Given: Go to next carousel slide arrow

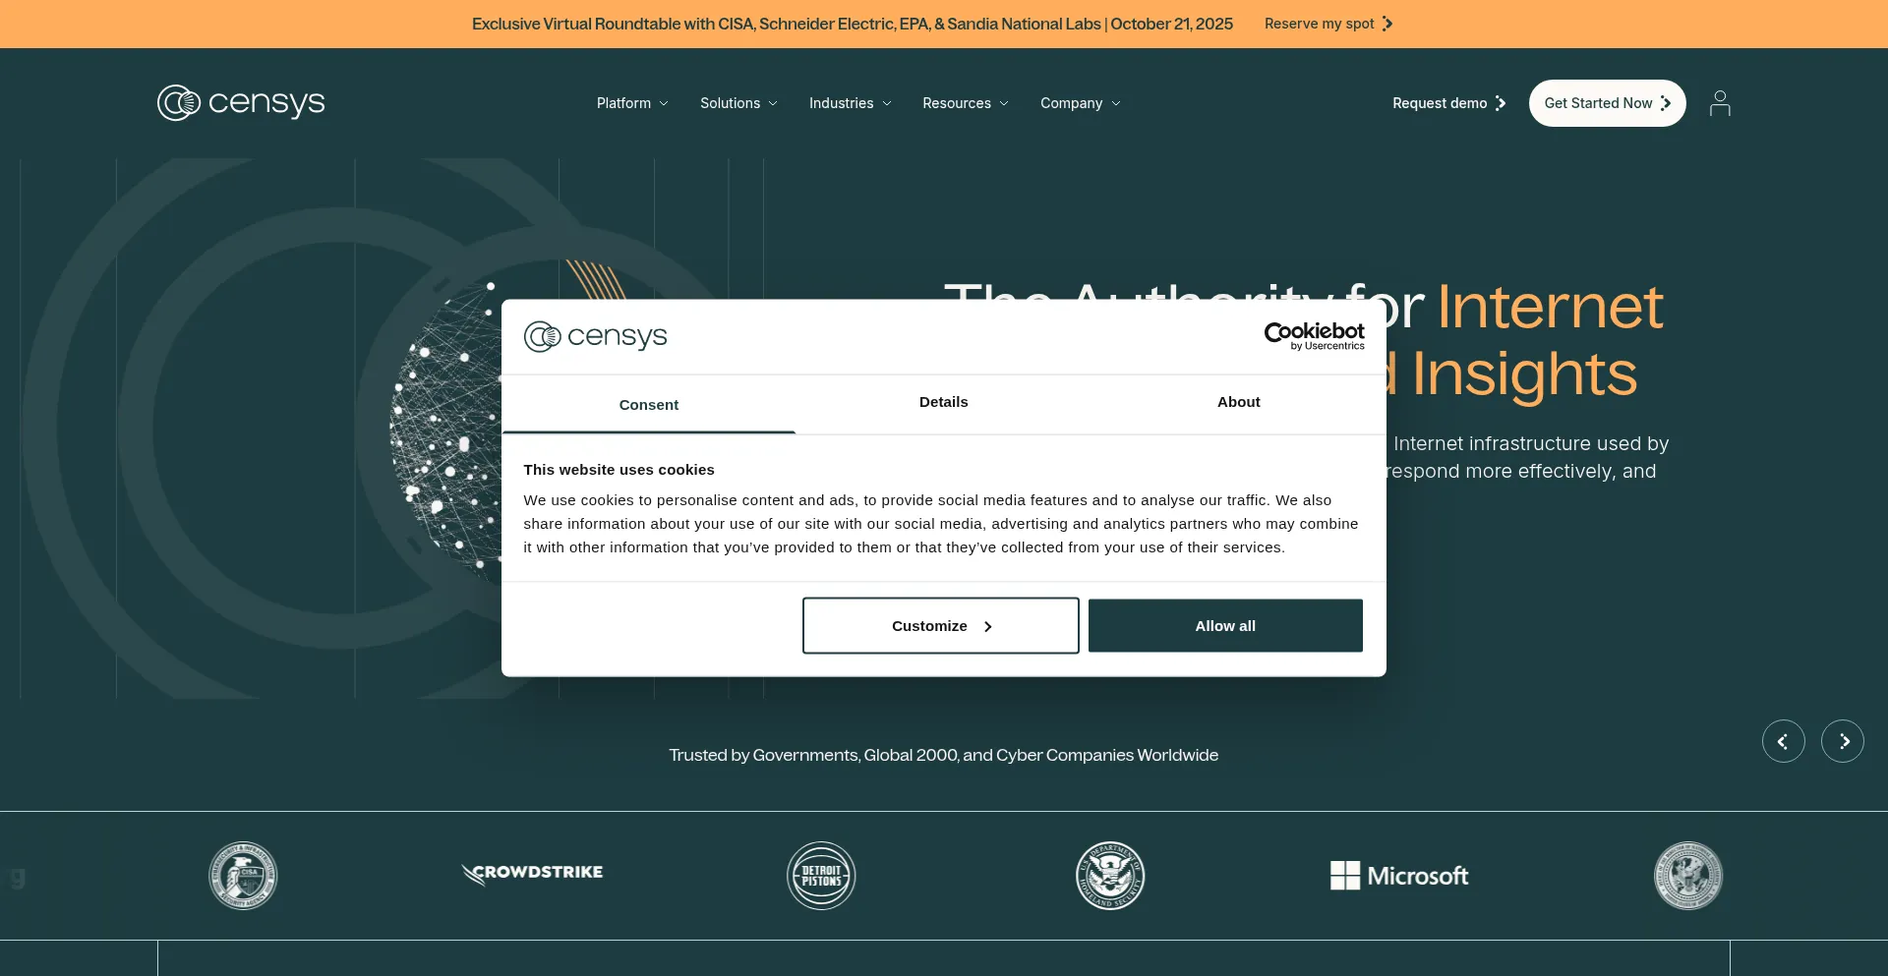Looking at the screenshot, I should (1843, 741).
